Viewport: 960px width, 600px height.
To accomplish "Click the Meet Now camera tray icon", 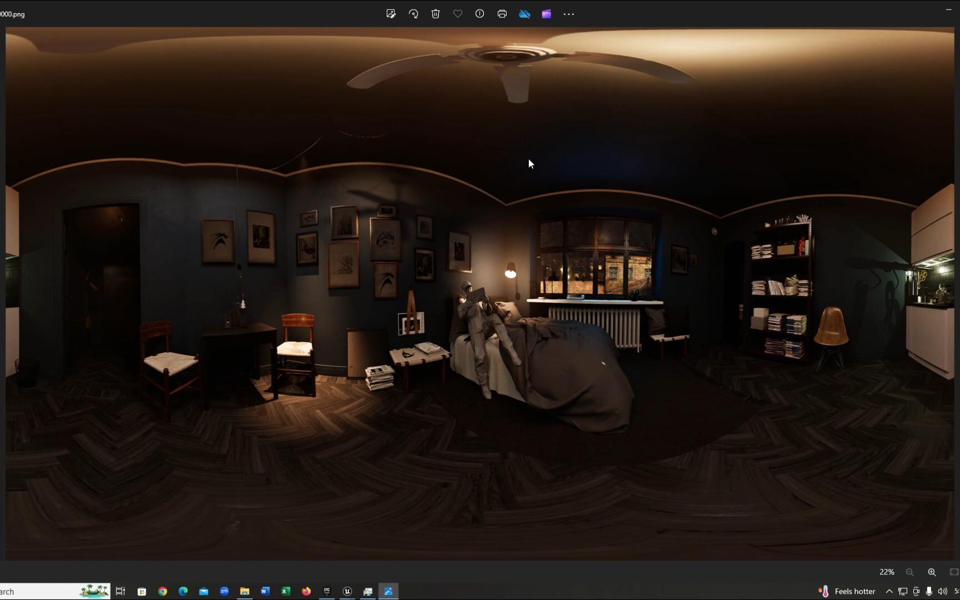I will click(916, 591).
